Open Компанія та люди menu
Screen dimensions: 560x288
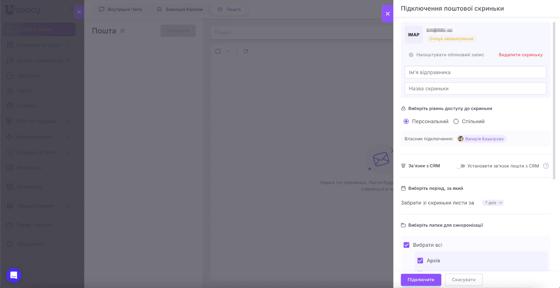coord(39,45)
